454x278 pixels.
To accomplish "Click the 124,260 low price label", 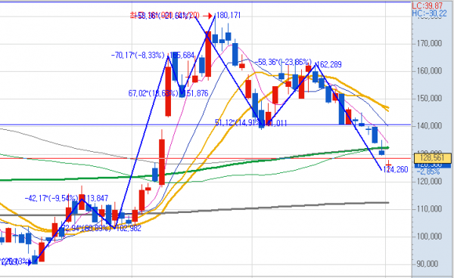I will [x=396, y=170].
